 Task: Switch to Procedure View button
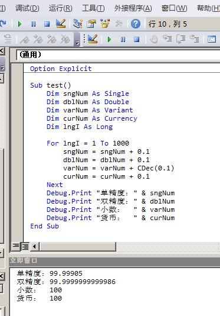point(15,246)
